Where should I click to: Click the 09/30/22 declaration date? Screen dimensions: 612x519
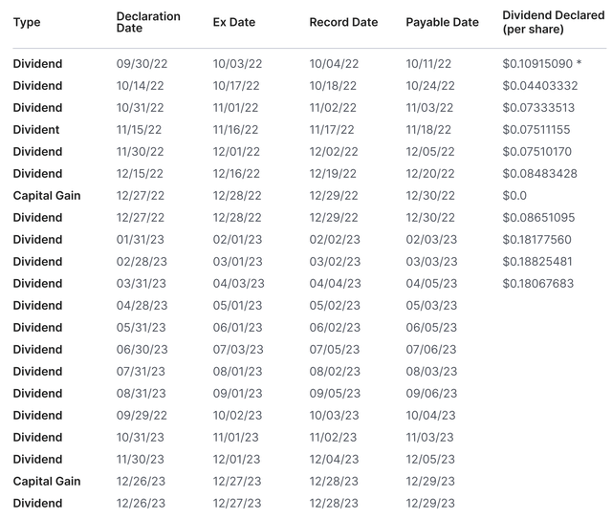(x=140, y=64)
